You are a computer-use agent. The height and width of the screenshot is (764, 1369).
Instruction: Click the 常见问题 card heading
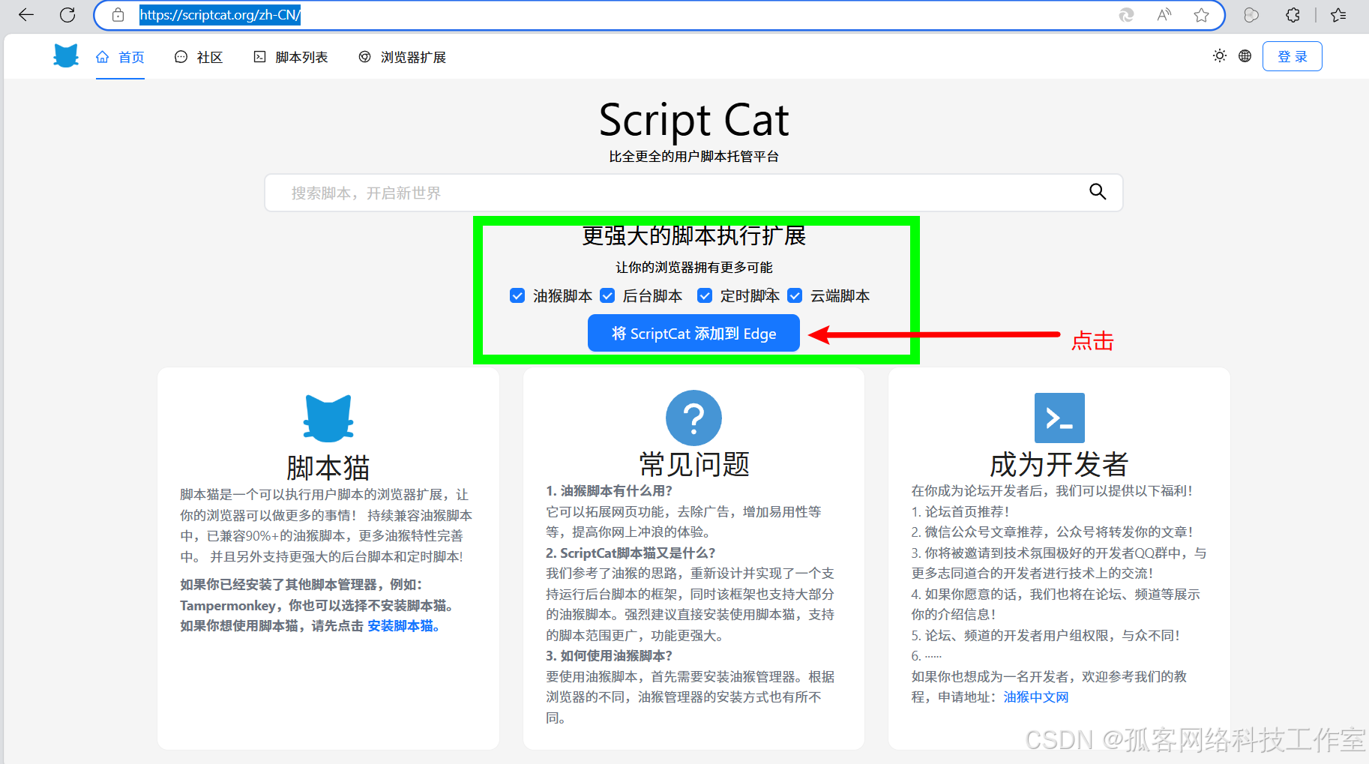tap(694, 464)
